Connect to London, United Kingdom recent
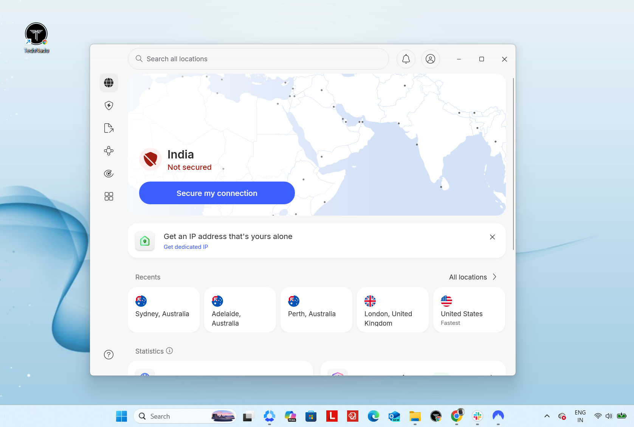The width and height of the screenshot is (634, 427). click(x=393, y=310)
